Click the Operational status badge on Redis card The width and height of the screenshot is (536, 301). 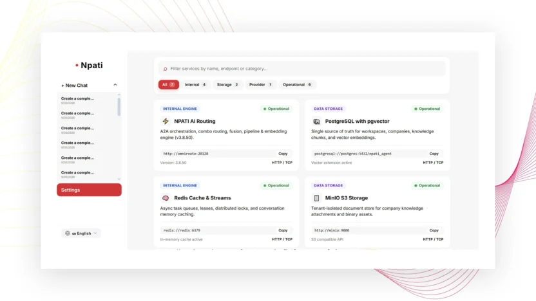(x=276, y=186)
